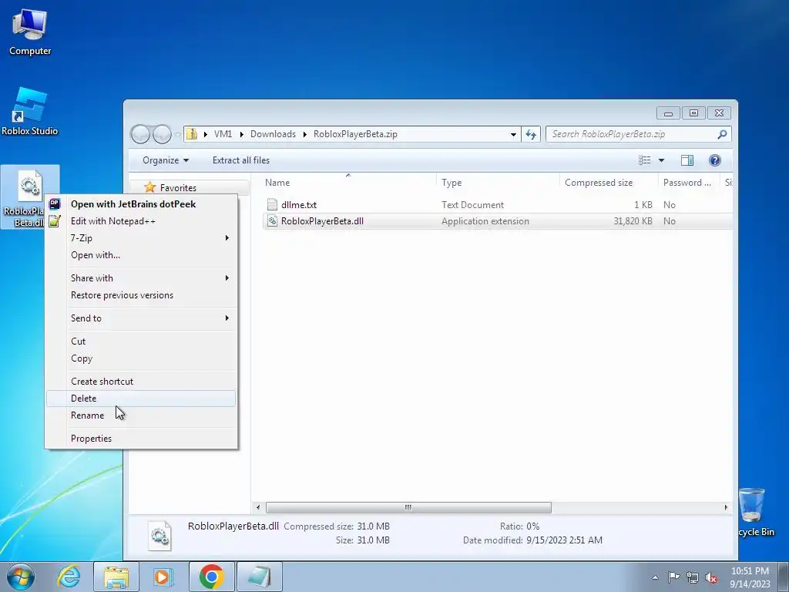789x592 pixels.
Task: Launch Internet Explorer from taskbar
Action: 69,577
